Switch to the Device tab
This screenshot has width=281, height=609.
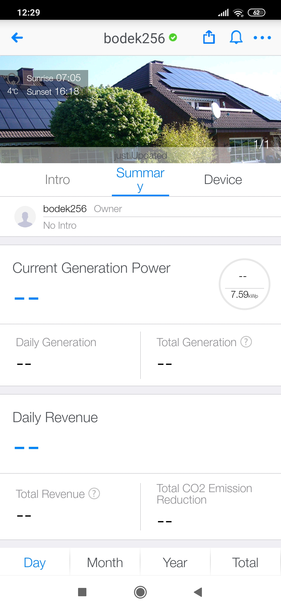click(223, 180)
